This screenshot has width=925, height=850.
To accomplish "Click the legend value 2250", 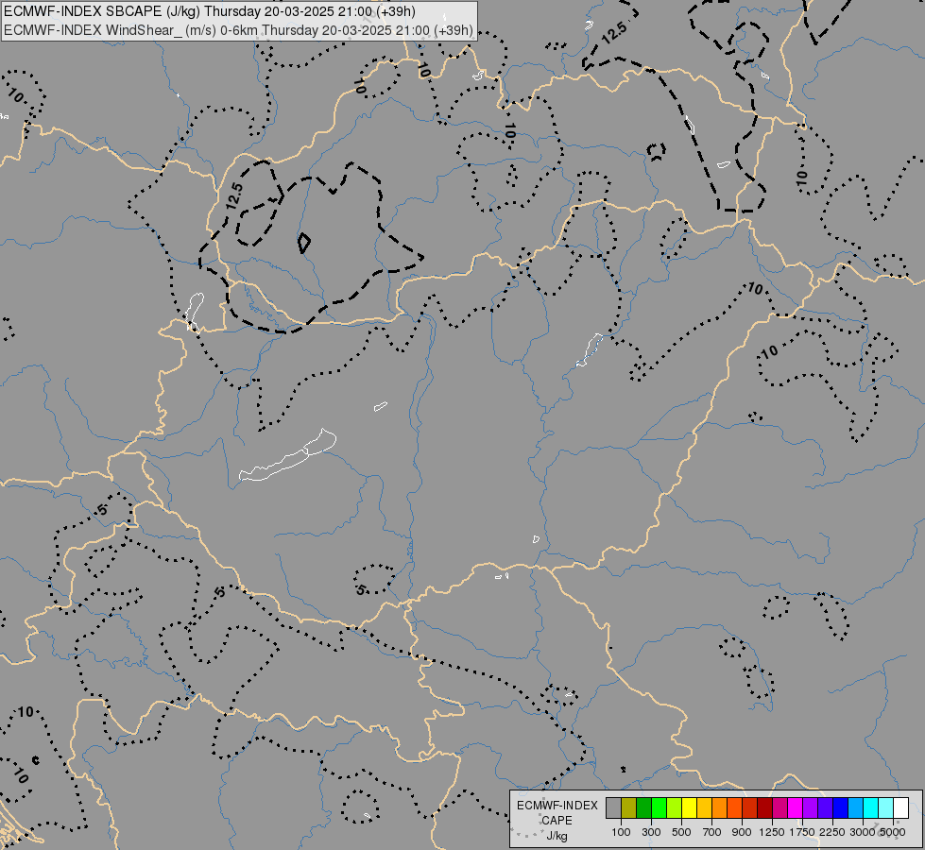I will [x=832, y=832].
